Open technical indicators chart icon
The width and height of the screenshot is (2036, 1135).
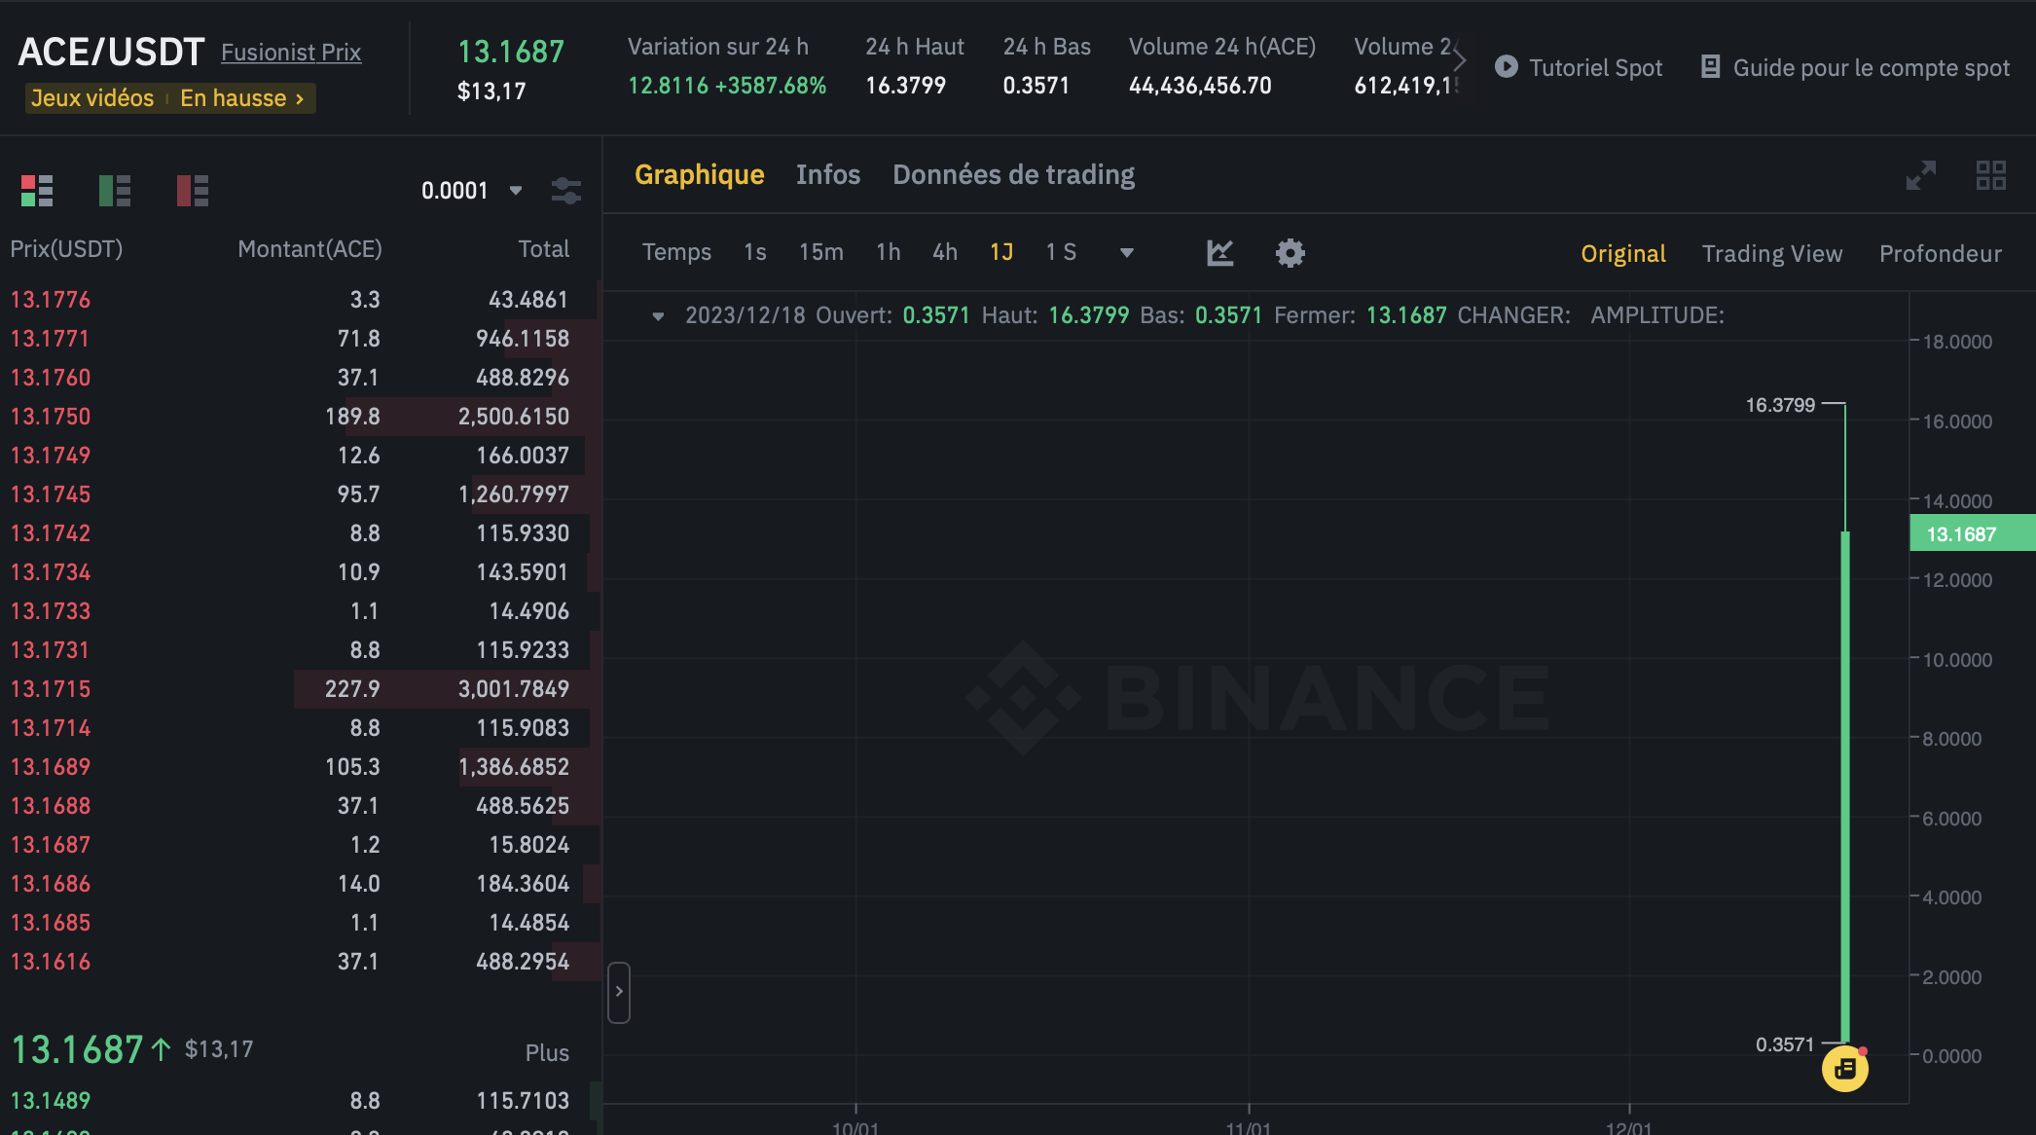(1219, 253)
